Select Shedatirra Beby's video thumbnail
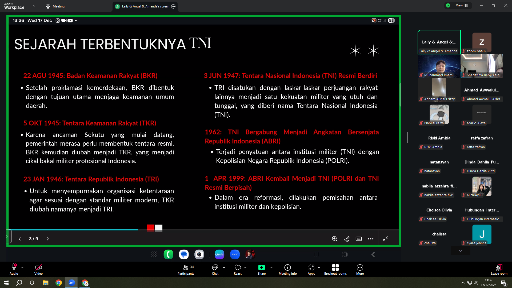512x288 pixels. pyautogui.click(x=482, y=66)
